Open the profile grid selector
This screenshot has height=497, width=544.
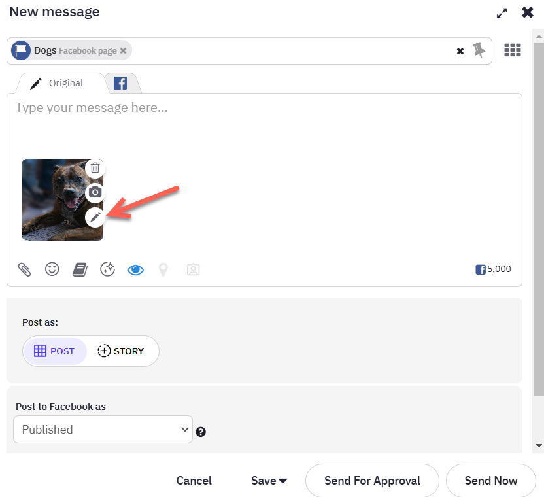click(513, 50)
